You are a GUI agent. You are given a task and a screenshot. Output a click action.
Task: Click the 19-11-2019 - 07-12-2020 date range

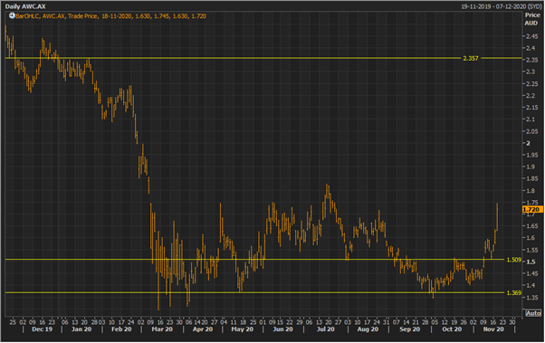pyautogui.click(x=502, y=6)
